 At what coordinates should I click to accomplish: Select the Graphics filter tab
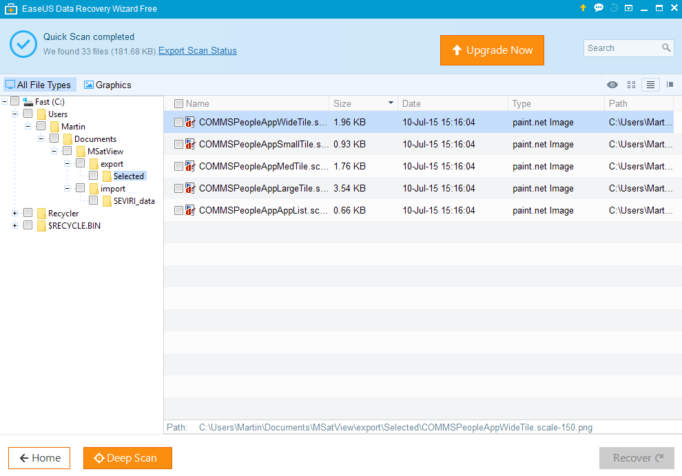click(x=108, y=85)
